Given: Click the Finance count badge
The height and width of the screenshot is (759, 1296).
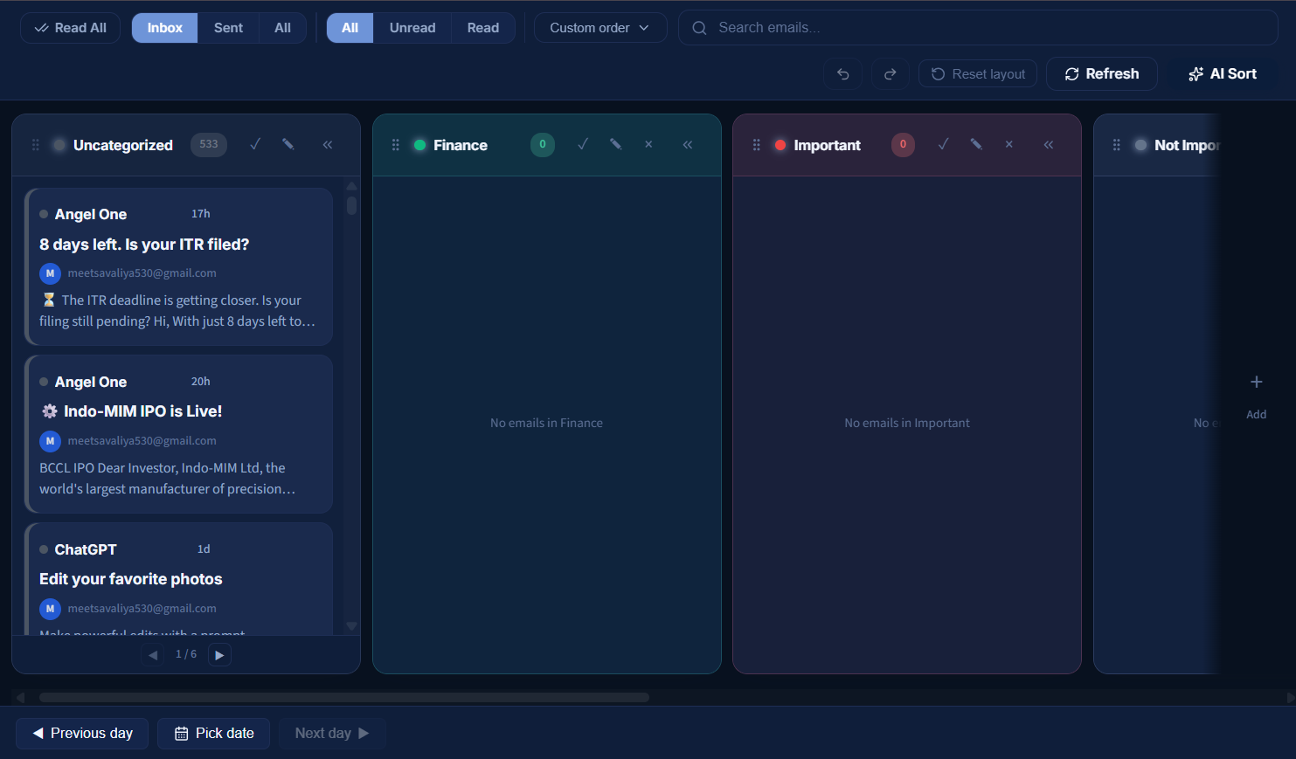Looking at the screenshot, I should [543, 145].
